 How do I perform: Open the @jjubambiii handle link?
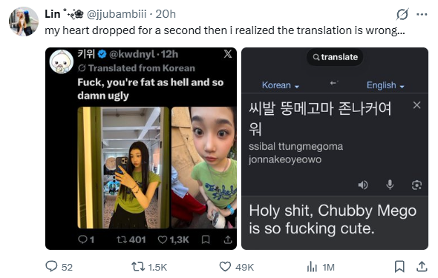[x=117, y=14]
